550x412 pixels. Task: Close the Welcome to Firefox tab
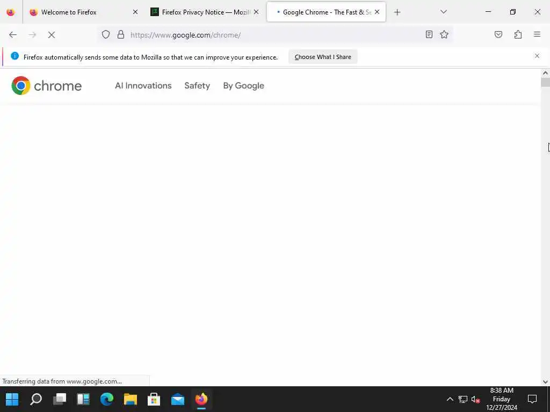click(135, 12)
